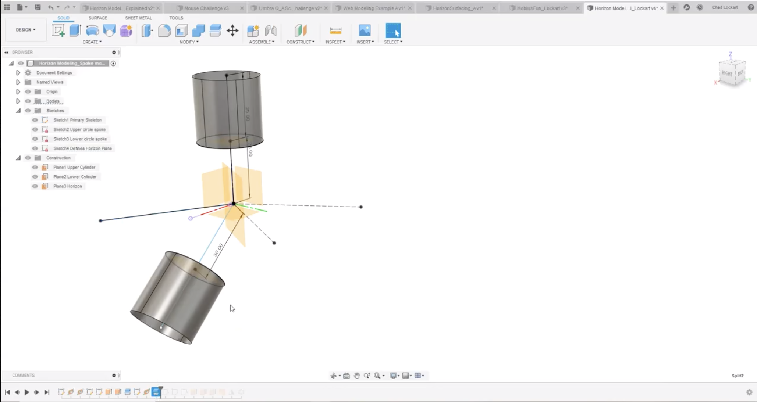Hide Sketch1 Primary Skeleton visibility eye
This screenshot has width=757, height=402.
[35, 120]
